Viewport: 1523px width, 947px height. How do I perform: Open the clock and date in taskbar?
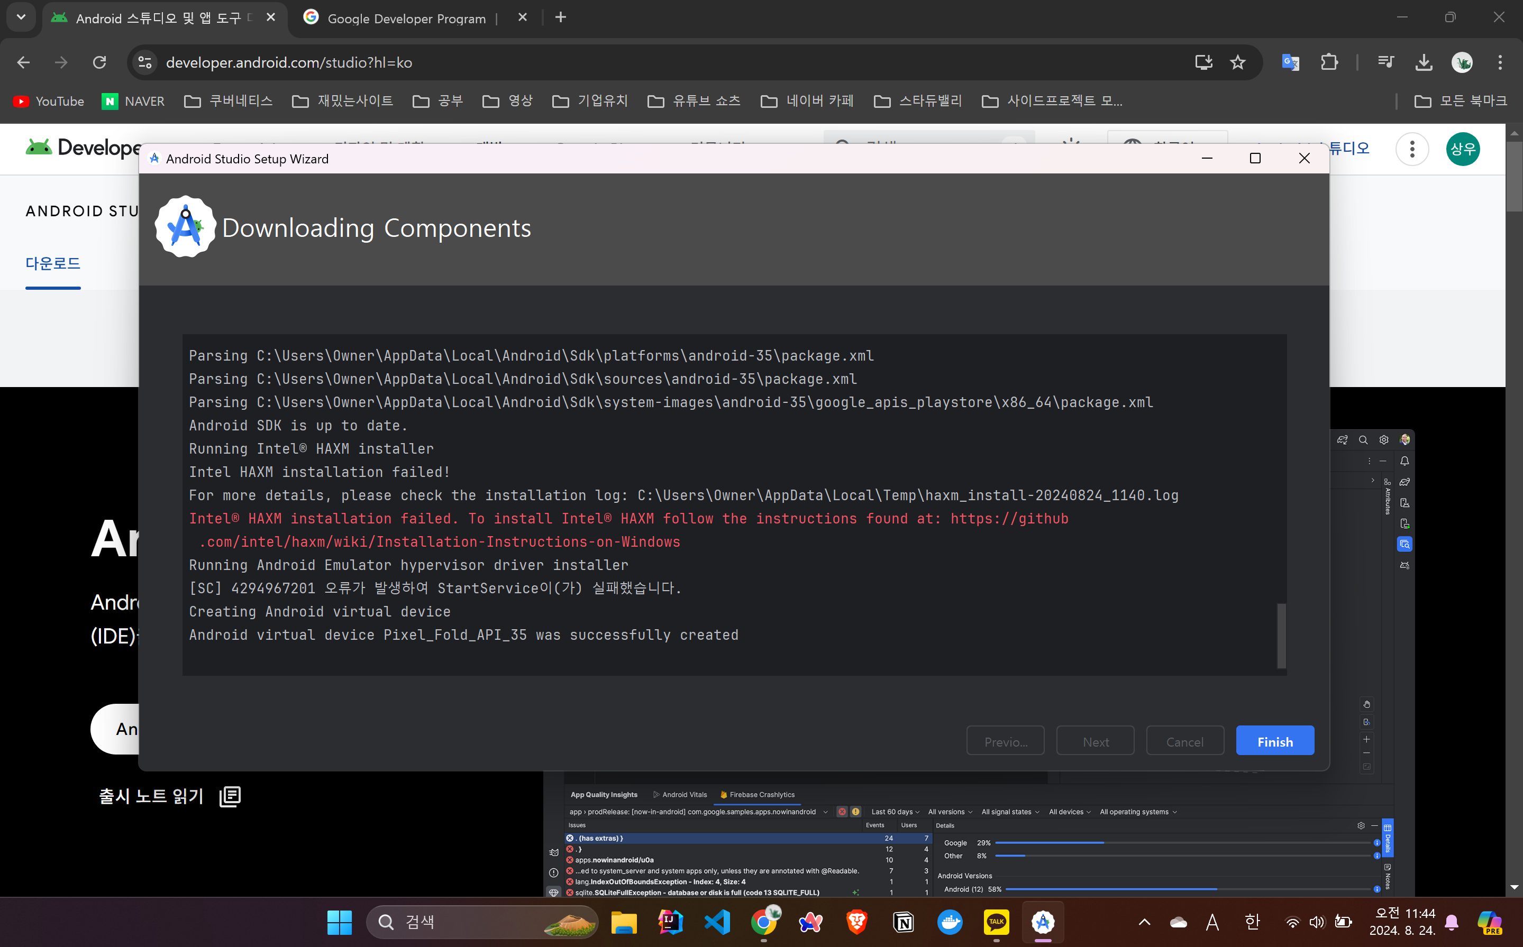point(1403,922)
